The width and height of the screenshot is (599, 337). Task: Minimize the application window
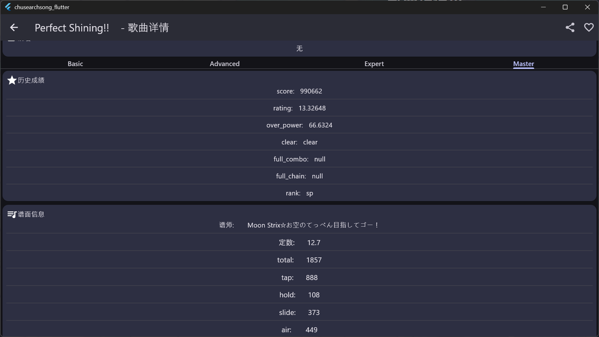tap(543, 7)
